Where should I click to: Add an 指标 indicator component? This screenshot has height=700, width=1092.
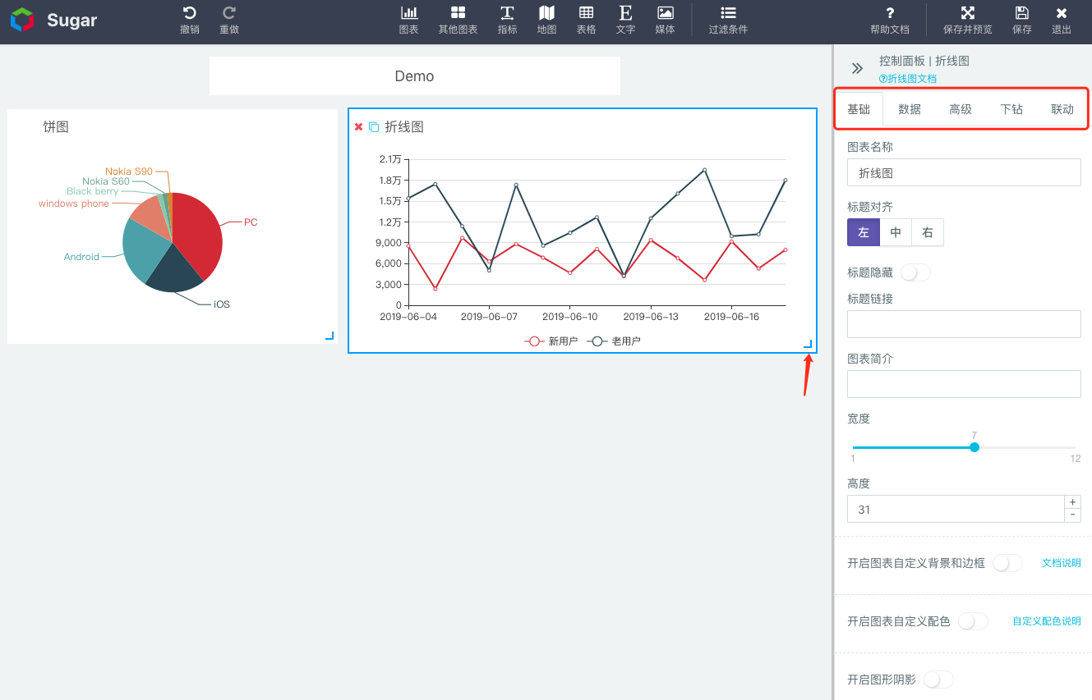[507, 21]
